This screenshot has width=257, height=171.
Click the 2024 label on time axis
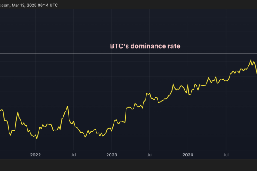[188, 155]
